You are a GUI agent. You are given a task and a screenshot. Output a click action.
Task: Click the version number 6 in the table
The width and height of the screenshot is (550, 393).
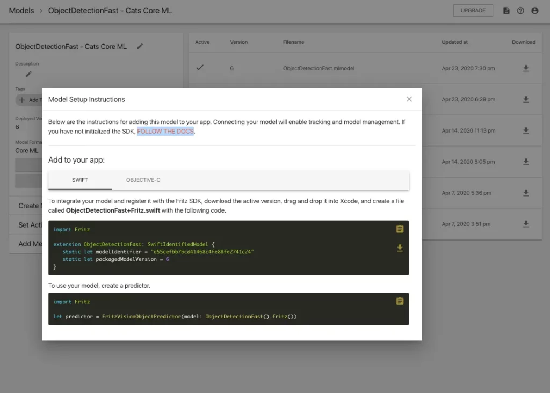tap(232, 68)
